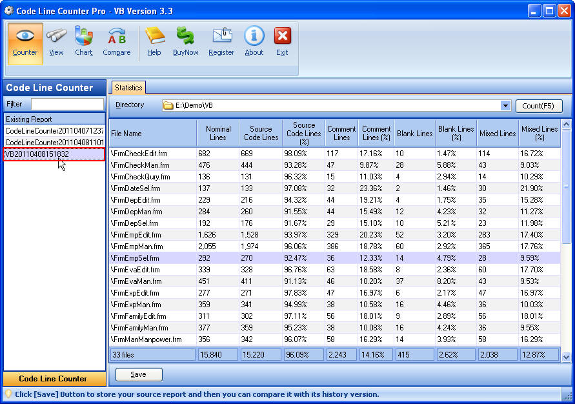The width and height of the screenshot is (575, 404).
Task: Open the Counter tool
Action: click(25, 44)
